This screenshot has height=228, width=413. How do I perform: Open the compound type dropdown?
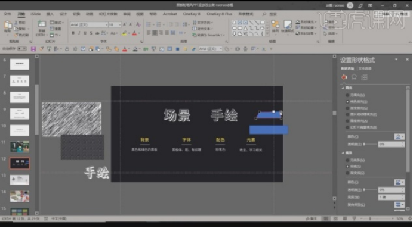[x=399, y=205]
